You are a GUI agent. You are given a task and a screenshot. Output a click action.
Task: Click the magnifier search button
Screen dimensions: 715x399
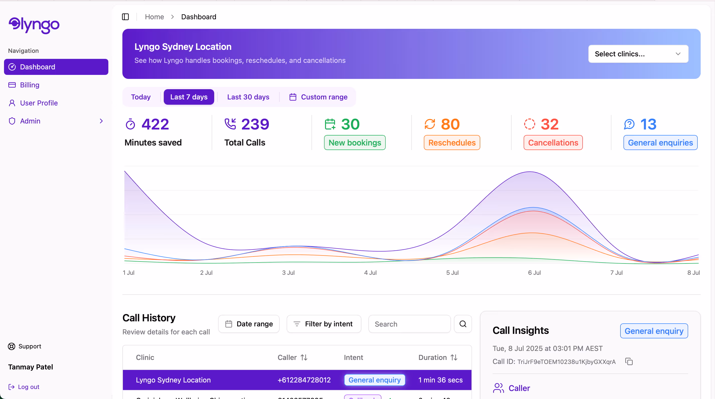(x=463, y=324)
